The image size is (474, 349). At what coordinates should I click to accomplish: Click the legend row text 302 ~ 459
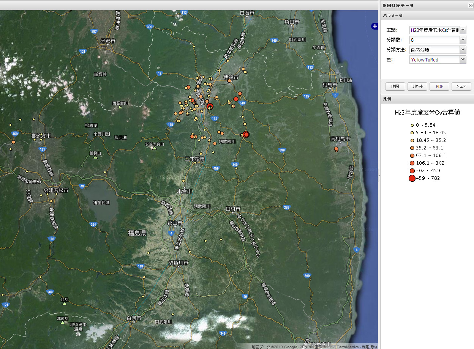pos(428,171)
